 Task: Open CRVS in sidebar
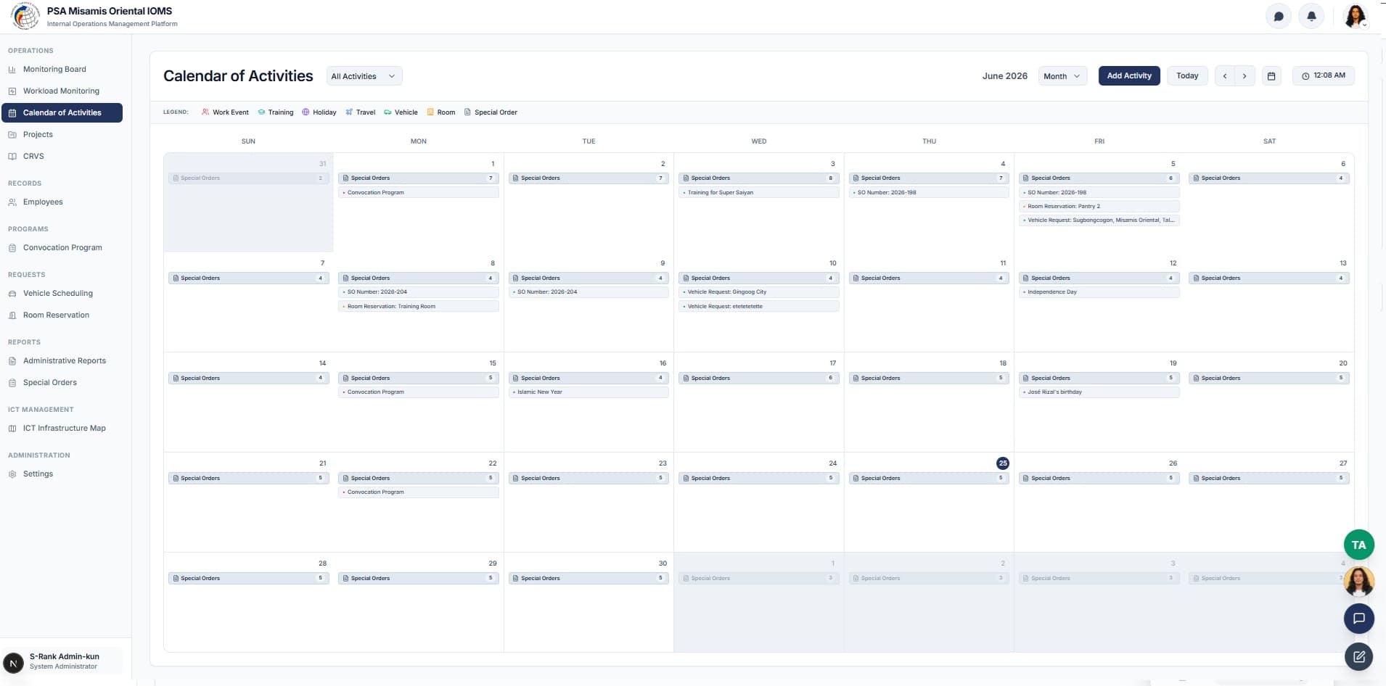pos(62,157)
